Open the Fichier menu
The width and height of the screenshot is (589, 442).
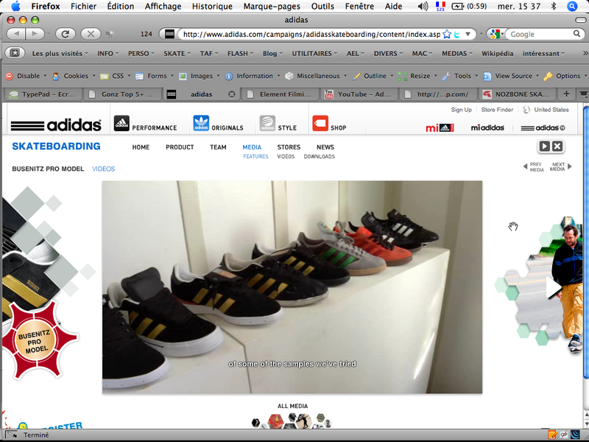coord(83,6)
